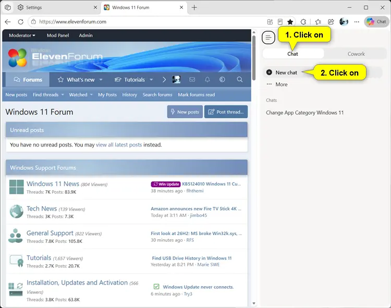Open the forum inbox envelope icon
391x308 pixels.
click(x=192, y=80)
